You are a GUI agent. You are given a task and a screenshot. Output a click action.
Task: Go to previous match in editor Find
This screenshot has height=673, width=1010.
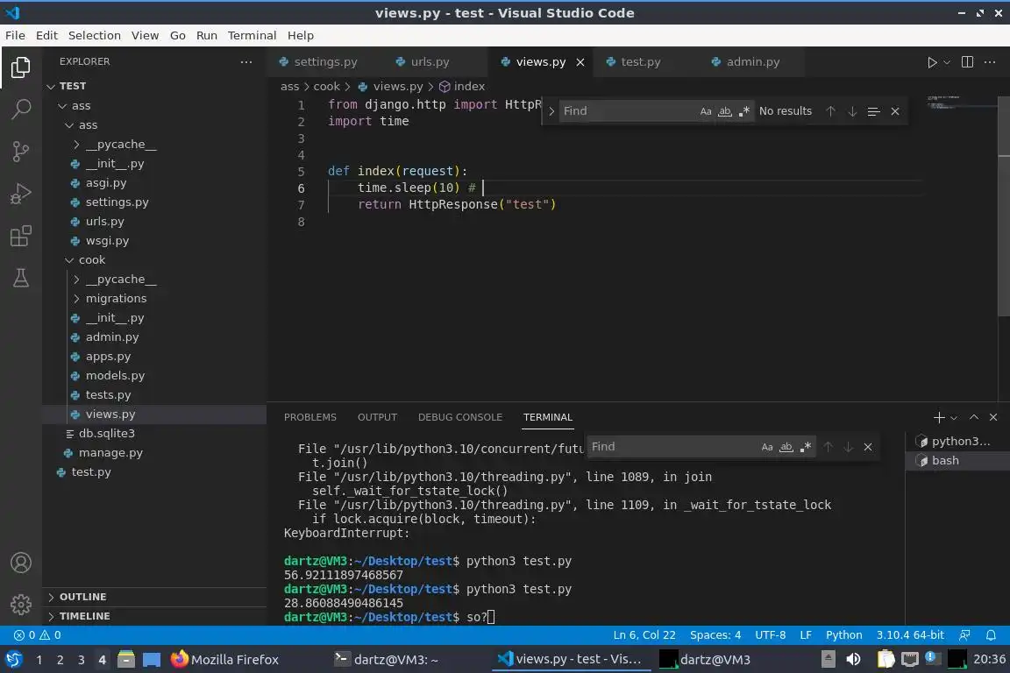[x=831, y=111]
